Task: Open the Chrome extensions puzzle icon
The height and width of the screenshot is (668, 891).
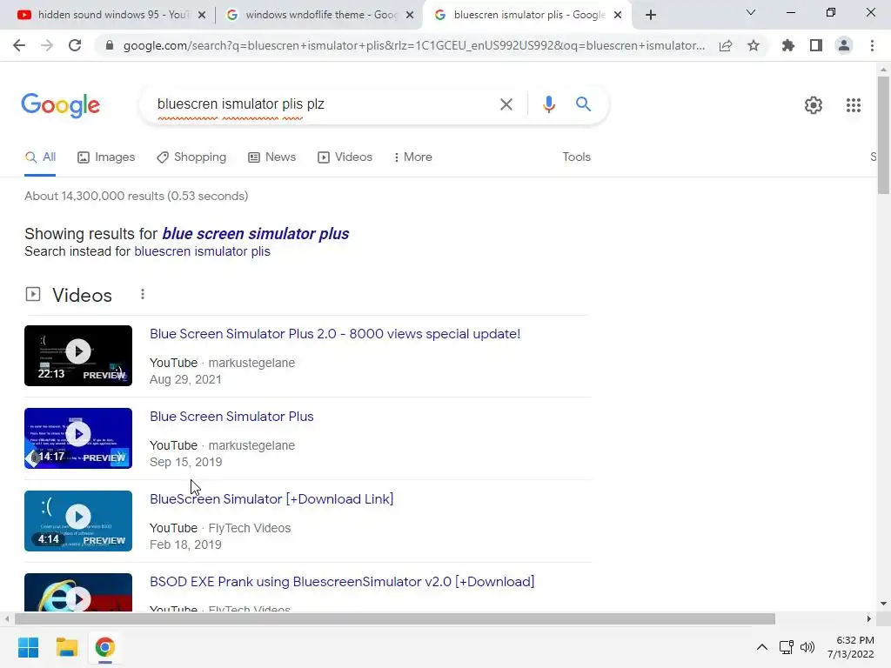Action: click(x=788, y=45)
